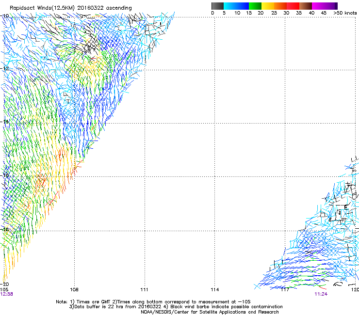Click the latitude label '-20'
The image size is (359, 315).
click(5, 284)
